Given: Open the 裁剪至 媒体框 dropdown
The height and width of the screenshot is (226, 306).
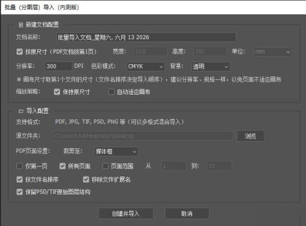Looking at the screenshot, I should click(116, 151).
